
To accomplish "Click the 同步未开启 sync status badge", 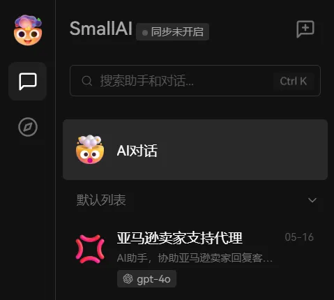I will coord(172,32).
